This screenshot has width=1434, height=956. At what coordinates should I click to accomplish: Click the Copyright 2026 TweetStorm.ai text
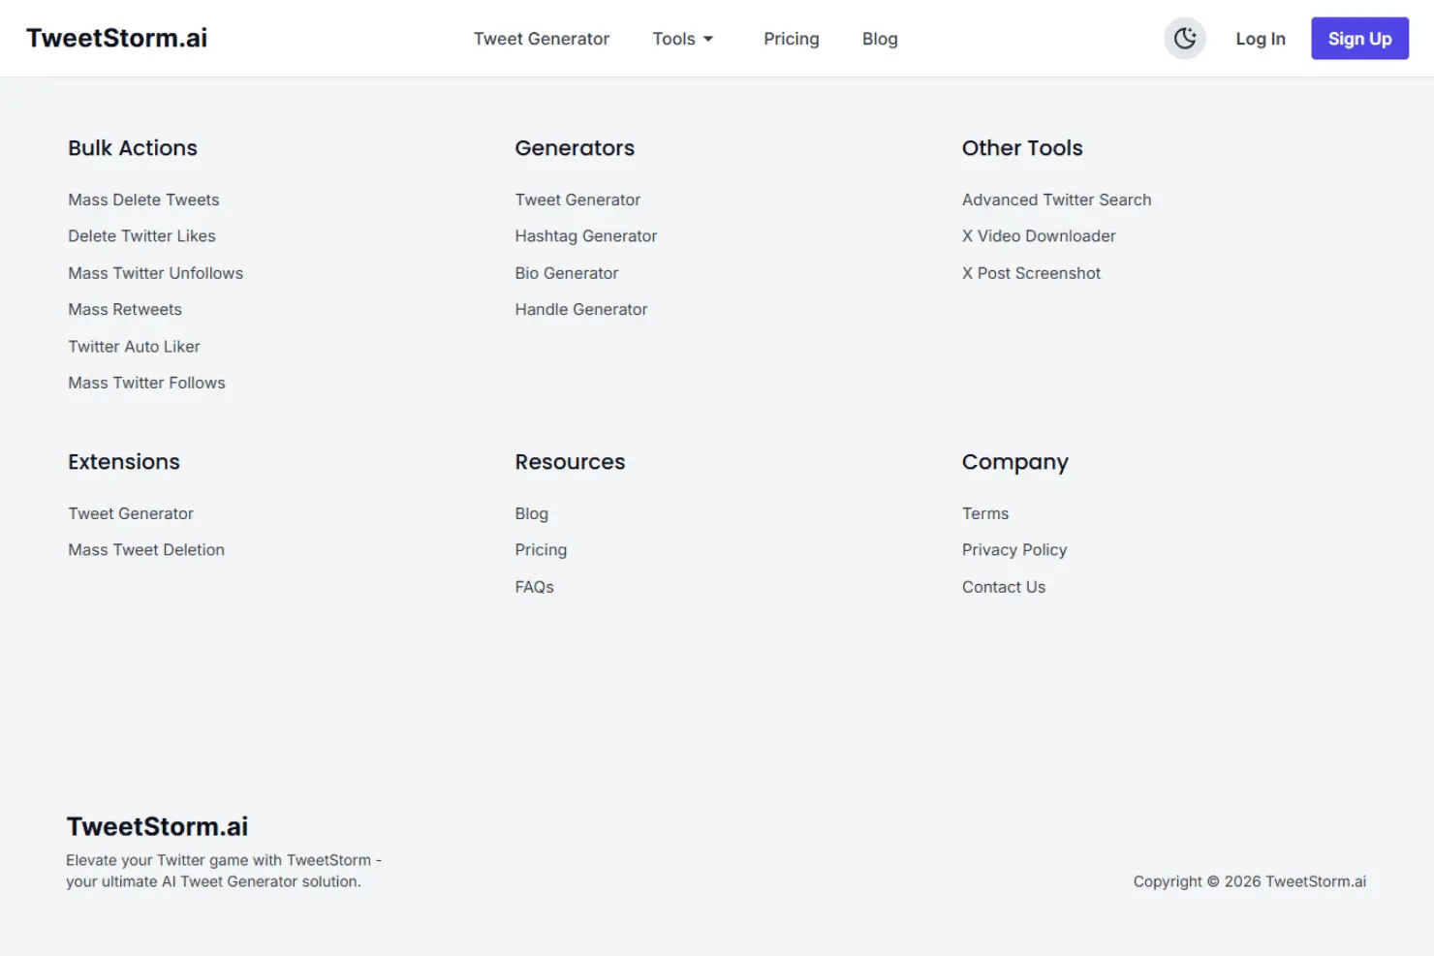pyautogui.click(x=1250, y=881)
